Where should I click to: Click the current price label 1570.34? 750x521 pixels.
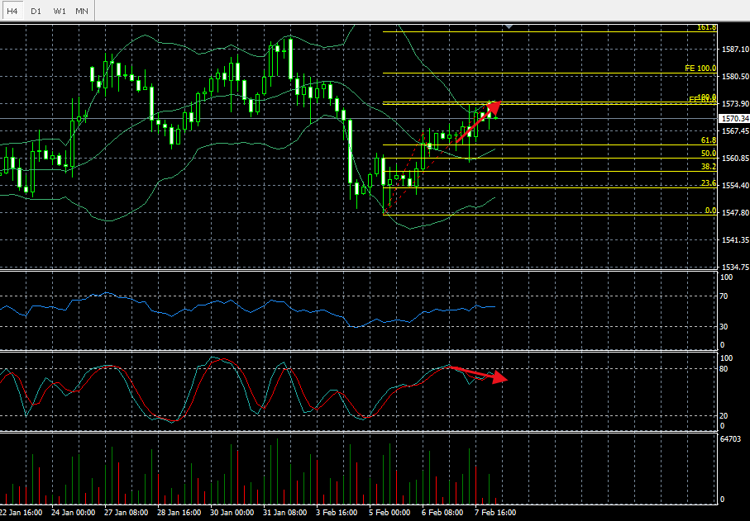tap(735, 118)
